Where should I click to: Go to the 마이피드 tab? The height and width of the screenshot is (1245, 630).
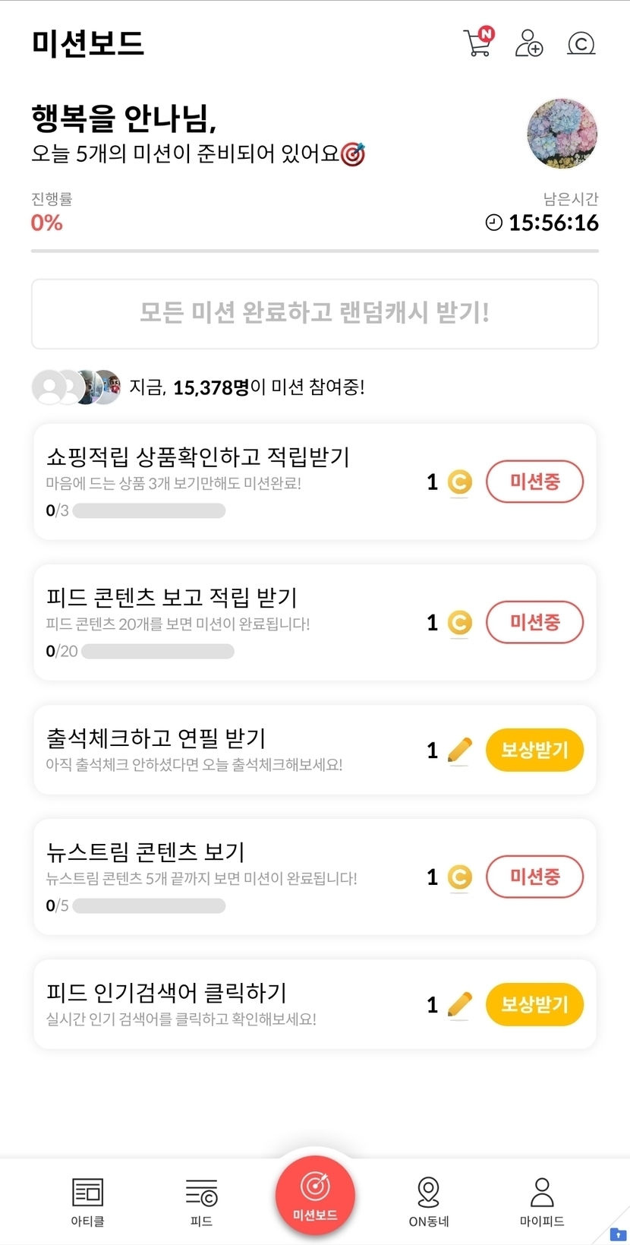542,1200
